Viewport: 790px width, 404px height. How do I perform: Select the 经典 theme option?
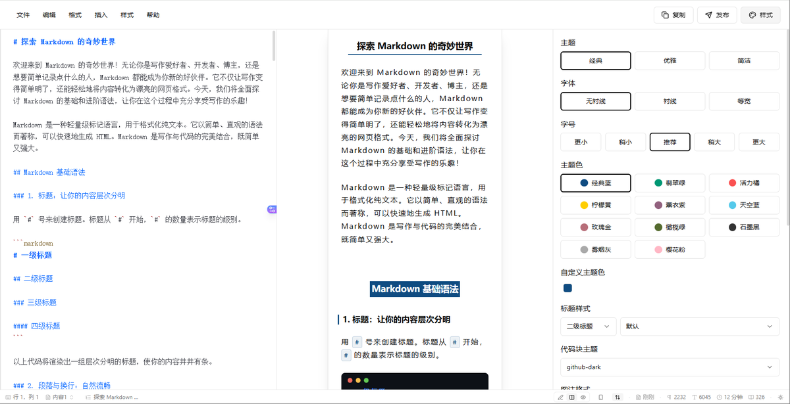click(596, 60)
